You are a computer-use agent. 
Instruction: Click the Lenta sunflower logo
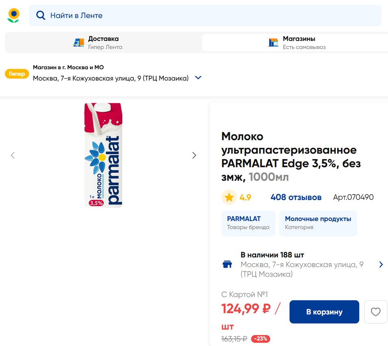[x=13, y=15]
